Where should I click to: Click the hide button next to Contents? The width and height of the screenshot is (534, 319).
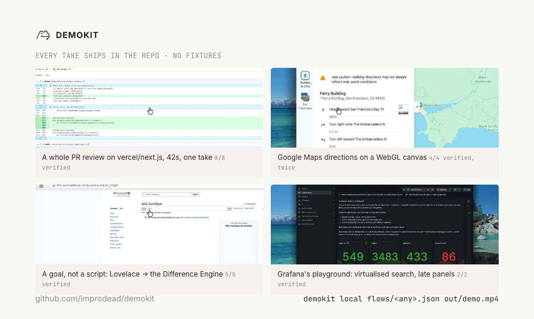121,208
